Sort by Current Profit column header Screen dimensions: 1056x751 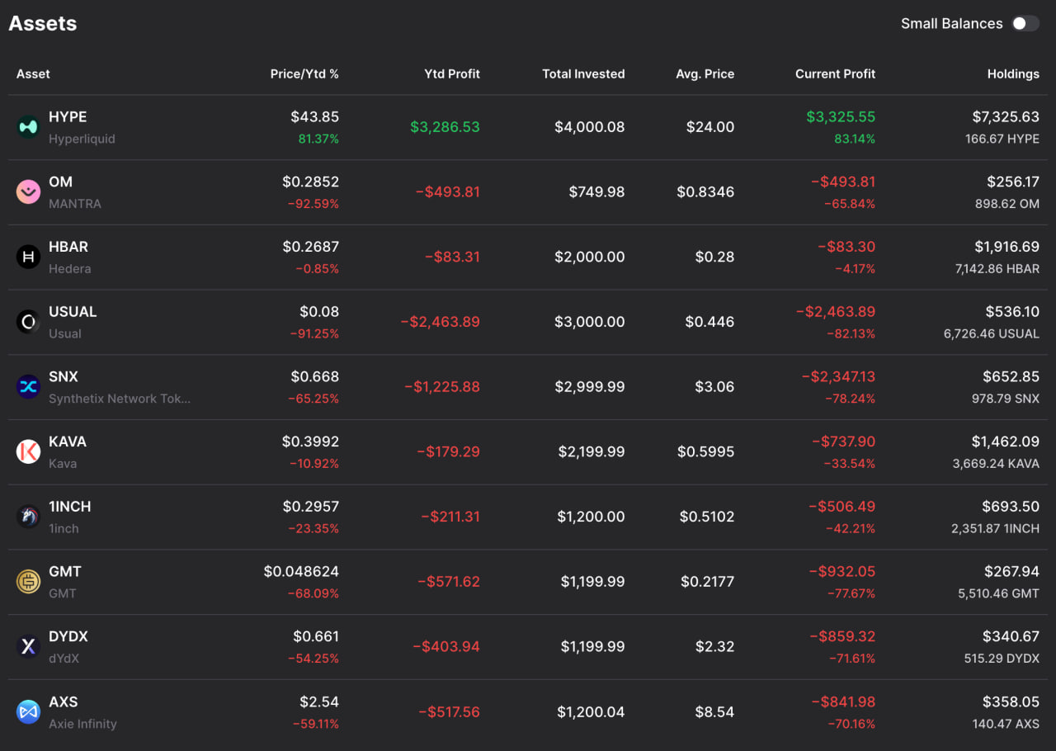[x=835, y=74]
